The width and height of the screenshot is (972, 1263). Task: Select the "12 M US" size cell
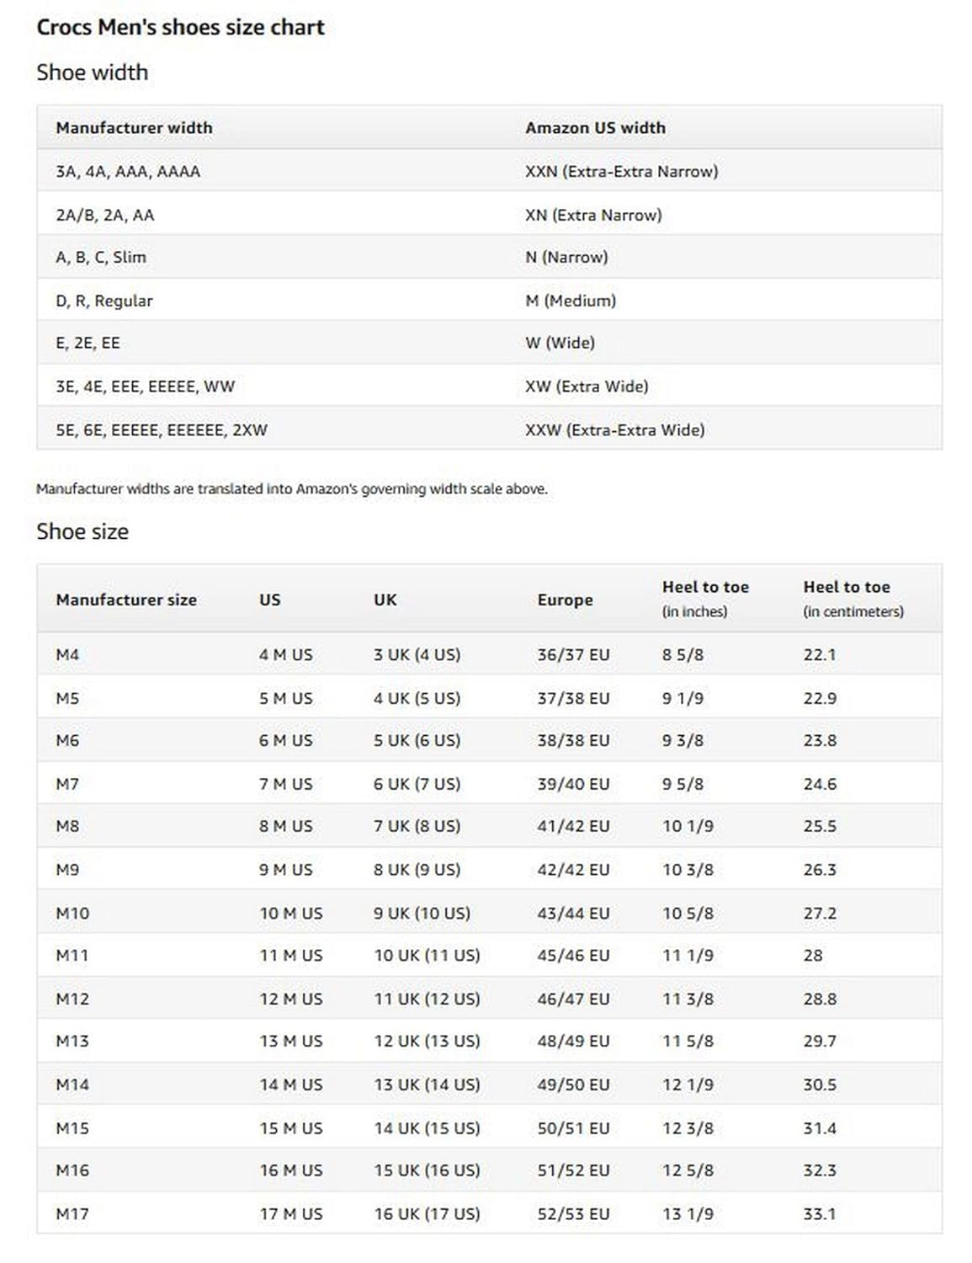(x=290, y=999)
